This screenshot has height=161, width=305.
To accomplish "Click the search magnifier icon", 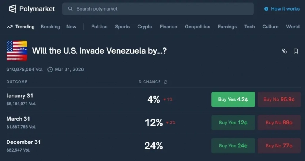I will coord(70,9).
